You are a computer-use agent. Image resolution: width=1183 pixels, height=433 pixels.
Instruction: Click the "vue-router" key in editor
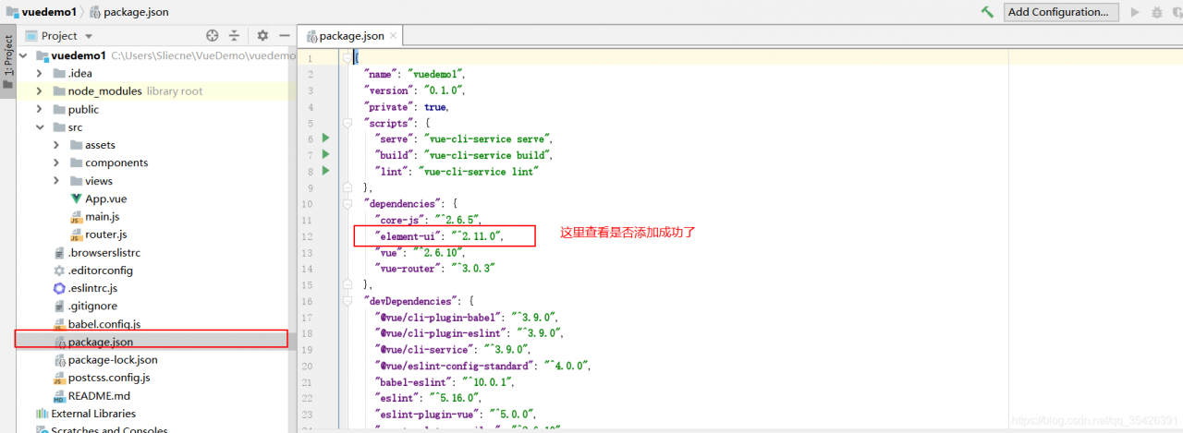pyautogui.click(x=406, y=269)
